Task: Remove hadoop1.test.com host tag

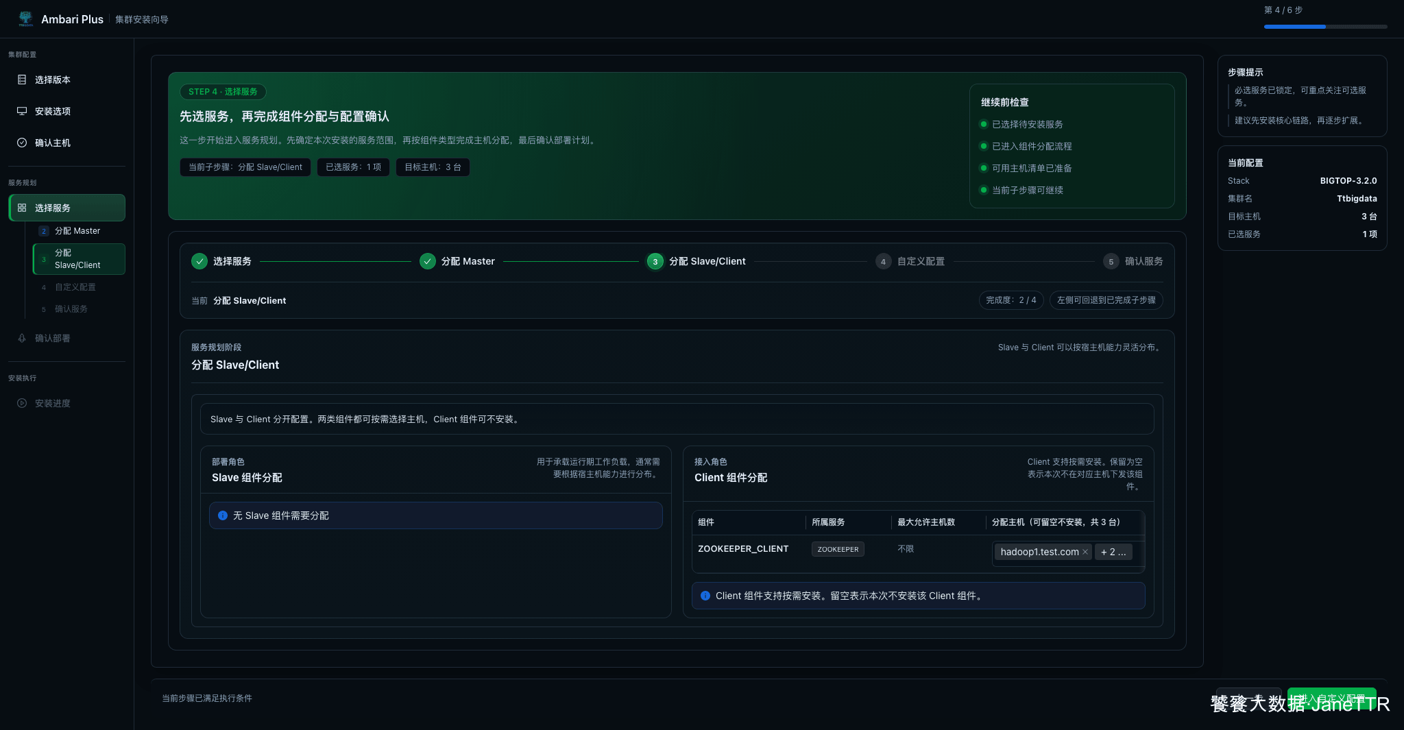Action: (x=1085, y=552)
